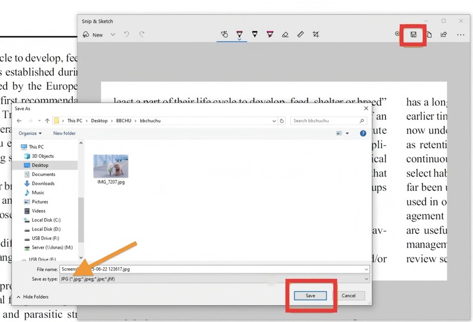Click the Share icon in Snip & Sketch
The width and height of the screenshot is (473, 322).
[443, 35]
